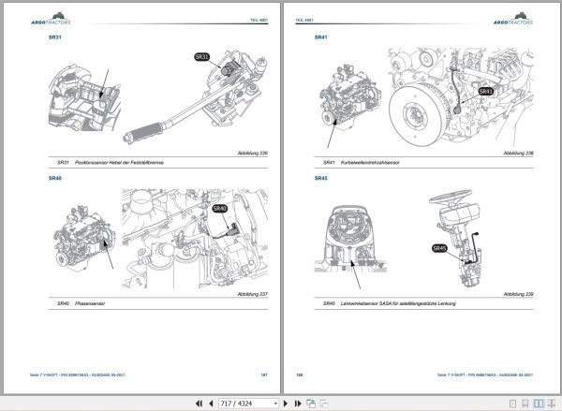Viewport: 562px width, 411px height.
Task: Click the SR40 callout label on engine drawing
Action: pos(220,208)
